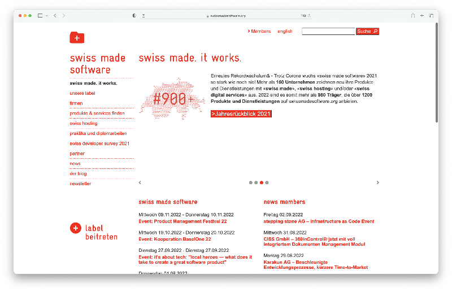The height and width of the screenshot is (292, 452).
Task: Open 'swiss developer survey 2021' menu item
Action: click(99, 143)
